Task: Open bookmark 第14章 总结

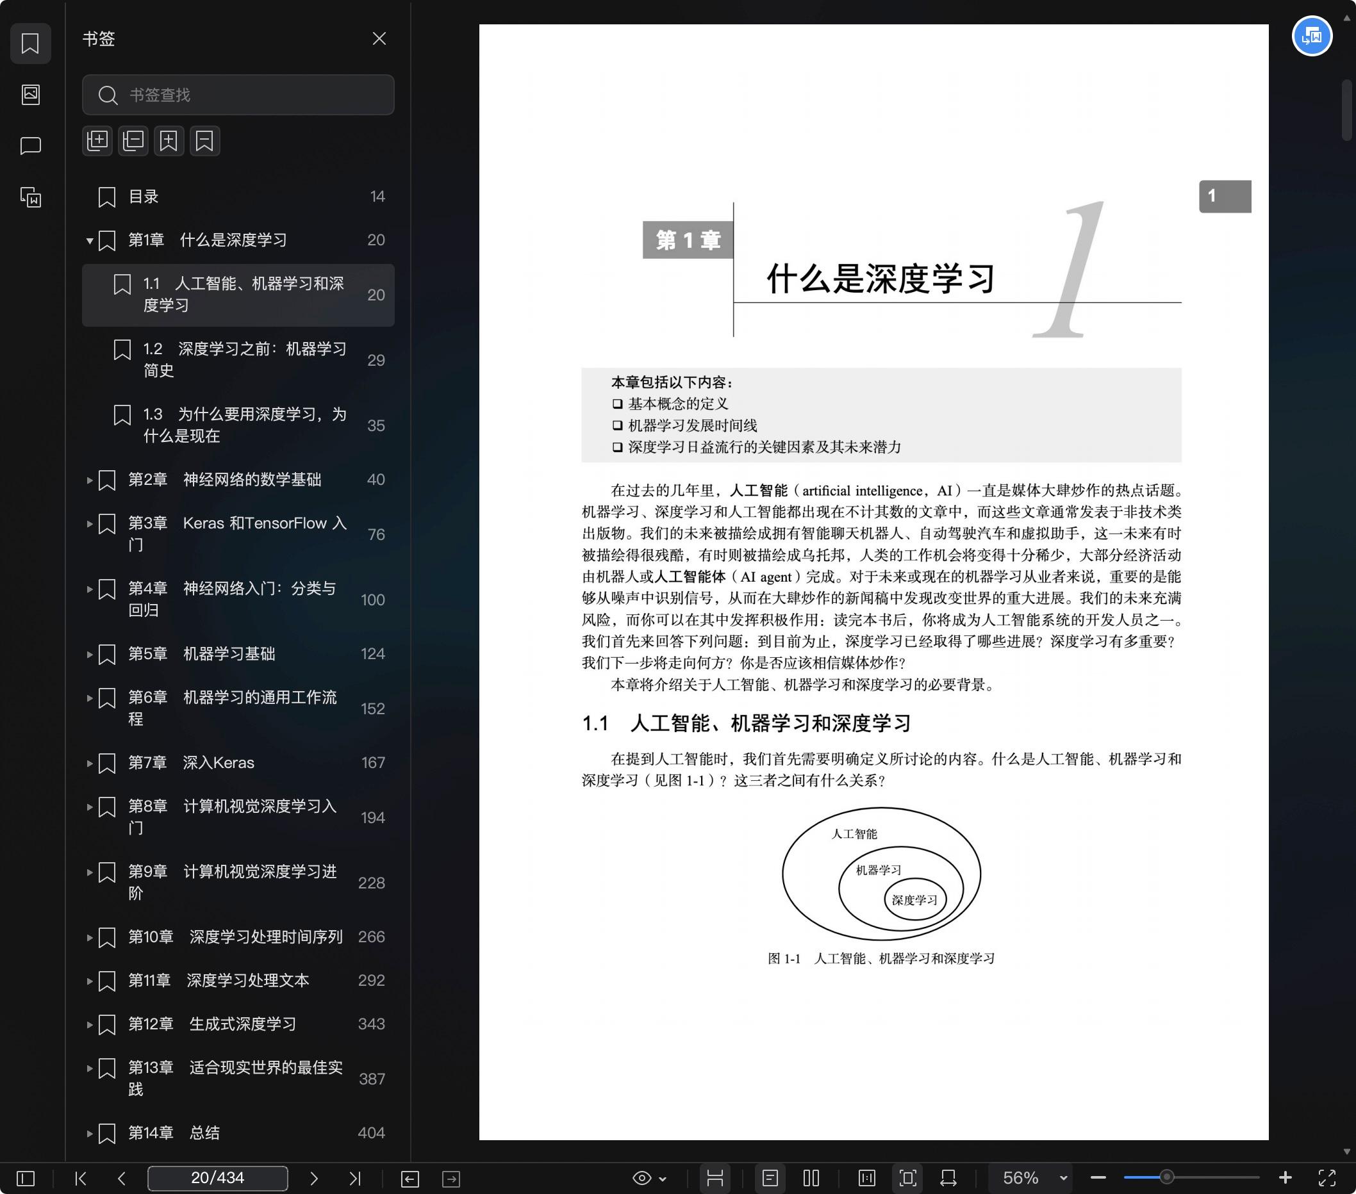Action: pos(238,1133)
